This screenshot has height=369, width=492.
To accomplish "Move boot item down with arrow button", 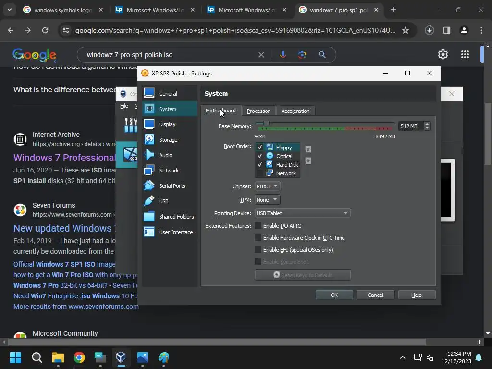I will pos(308,160).
